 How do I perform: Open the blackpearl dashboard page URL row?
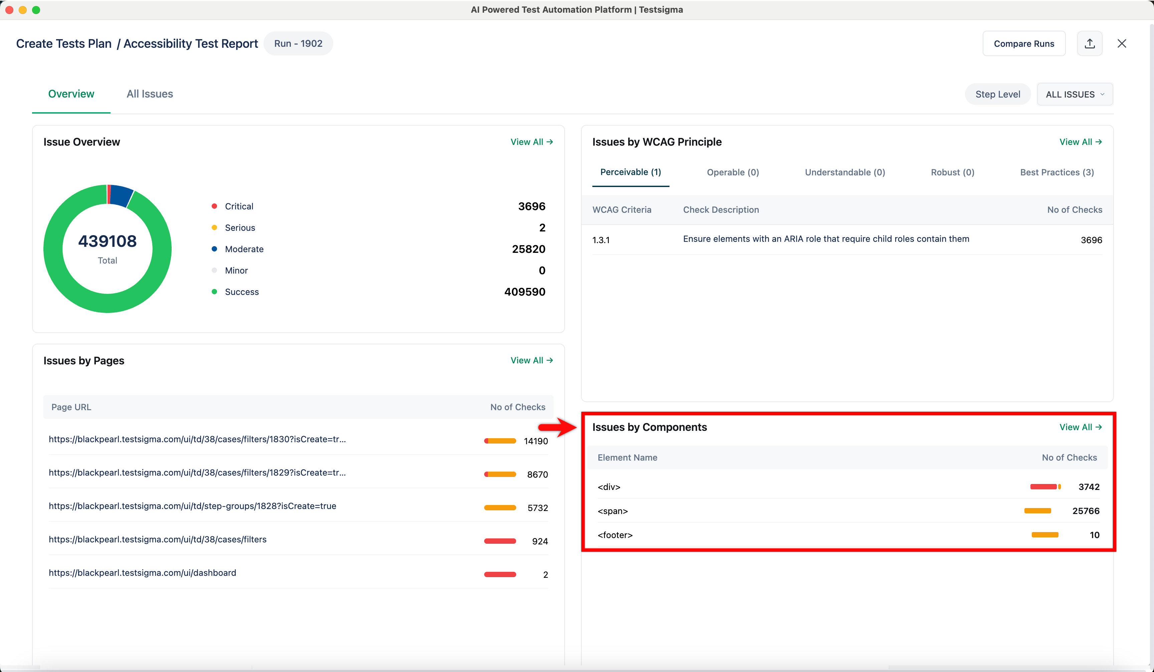(x=143, y=572)
